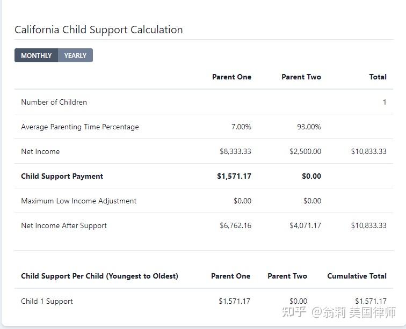Select Parent One's 7.00% parenting time

click(241, 127)
